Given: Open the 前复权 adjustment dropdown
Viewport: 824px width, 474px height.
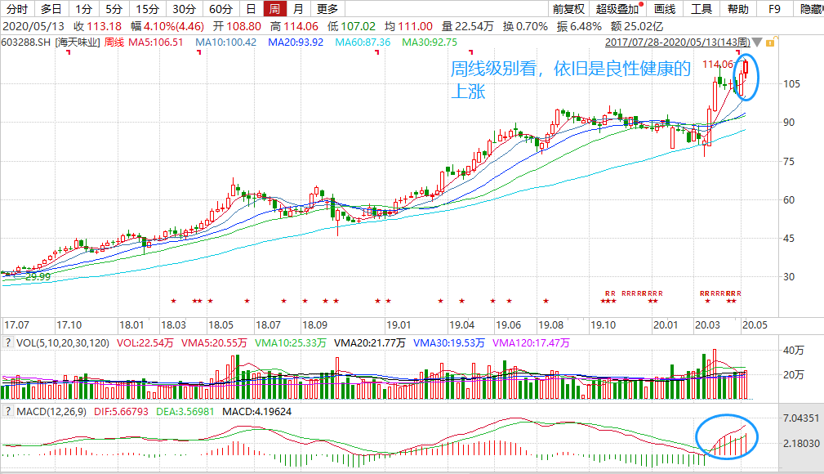Looking at the screenshot, I should tap(568, 10).
